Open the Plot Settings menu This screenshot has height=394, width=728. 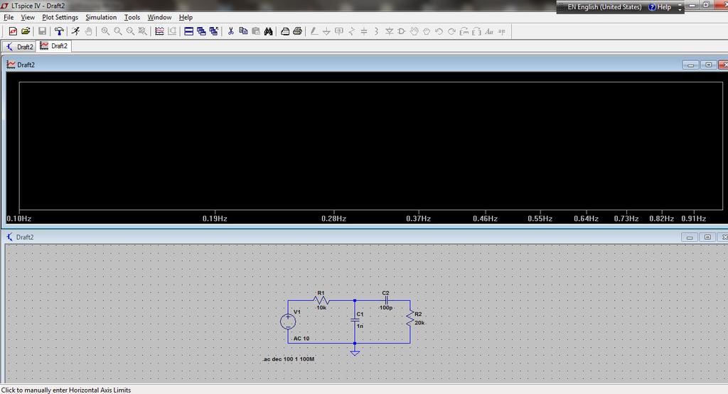[60, 17]
